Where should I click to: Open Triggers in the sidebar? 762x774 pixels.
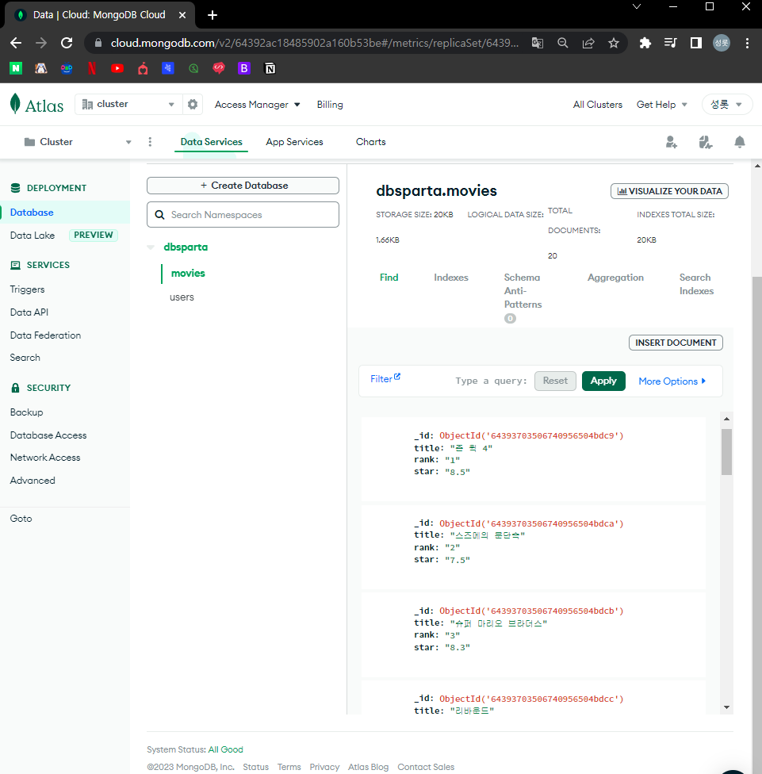tap(27, 289)
